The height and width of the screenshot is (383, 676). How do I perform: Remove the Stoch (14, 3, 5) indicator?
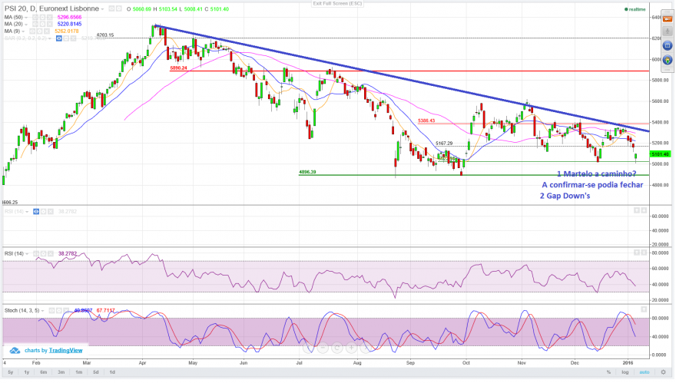66,311
